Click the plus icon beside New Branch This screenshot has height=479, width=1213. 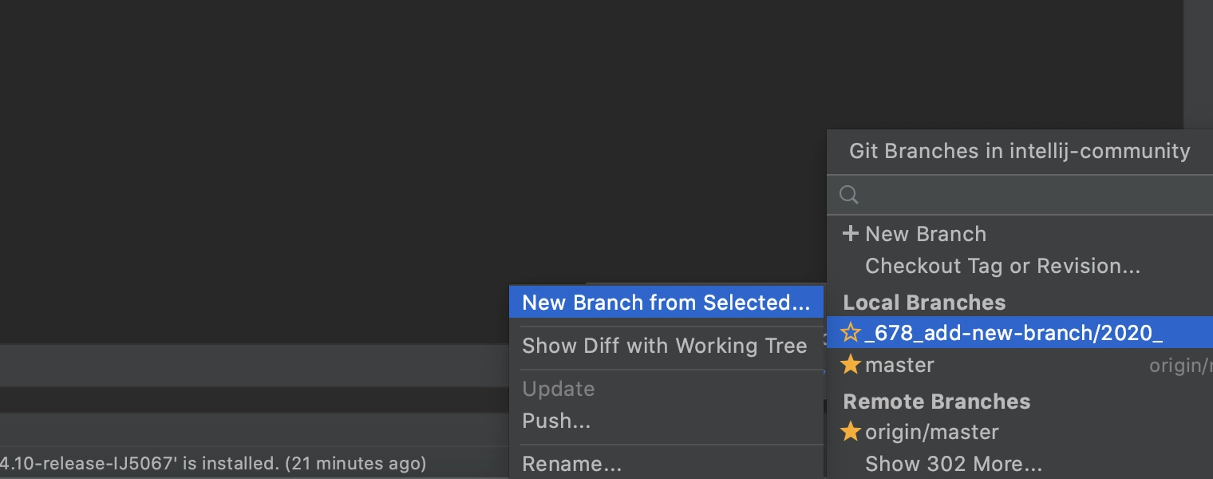coord(851,234)
